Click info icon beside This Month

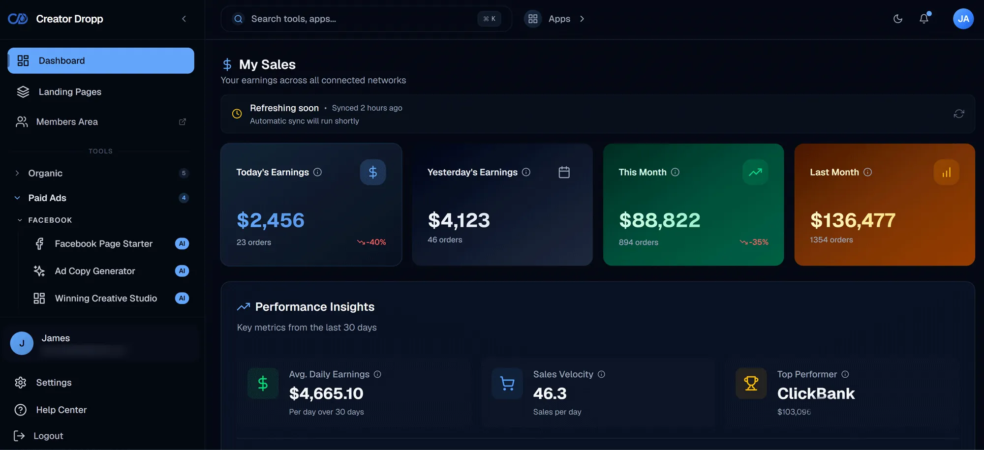coord(675,172)
